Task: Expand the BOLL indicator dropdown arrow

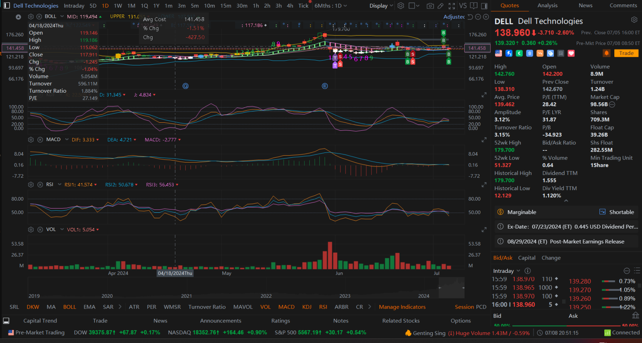Action: point(62,16)
